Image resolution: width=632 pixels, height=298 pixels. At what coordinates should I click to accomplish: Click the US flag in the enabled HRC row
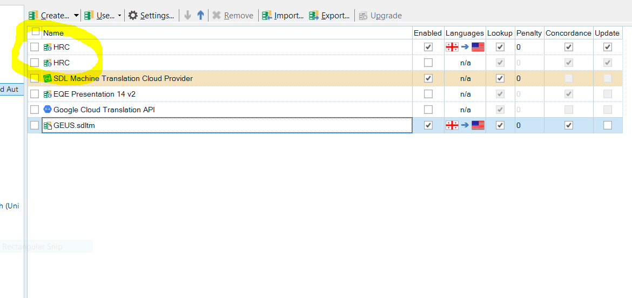pyautogui.click(x=478, y=47)
